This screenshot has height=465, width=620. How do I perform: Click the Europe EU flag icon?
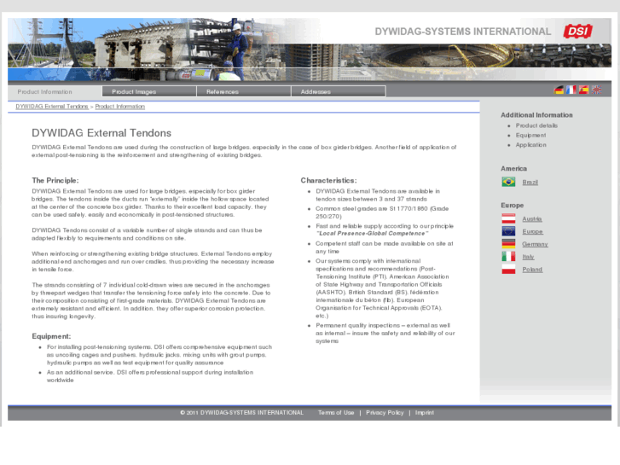508,231
